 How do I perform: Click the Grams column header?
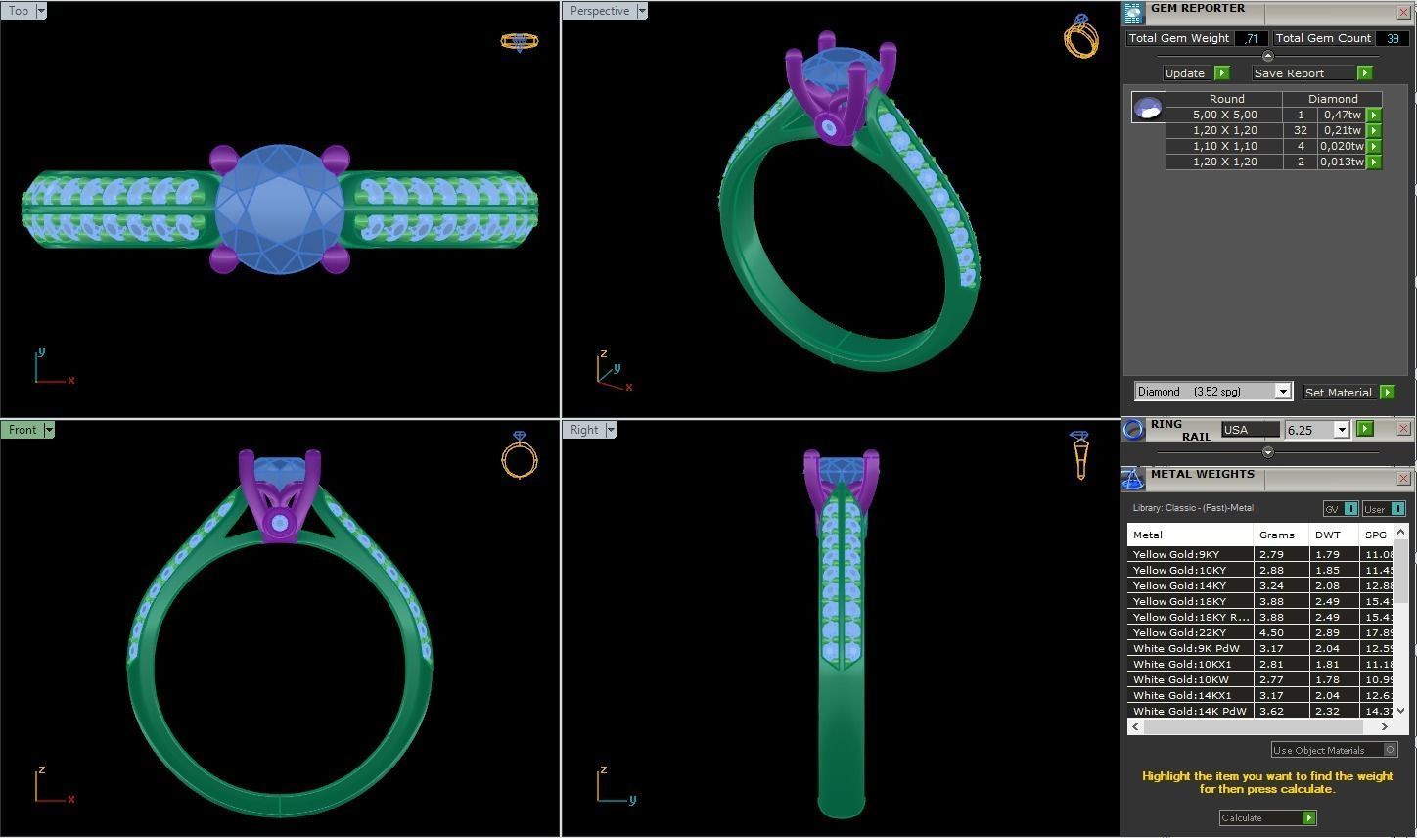pos(1282,535)
